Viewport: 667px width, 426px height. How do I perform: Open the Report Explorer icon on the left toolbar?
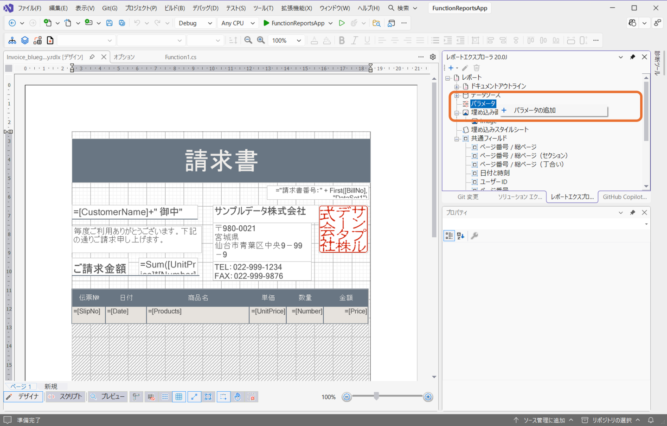(12, 40)
